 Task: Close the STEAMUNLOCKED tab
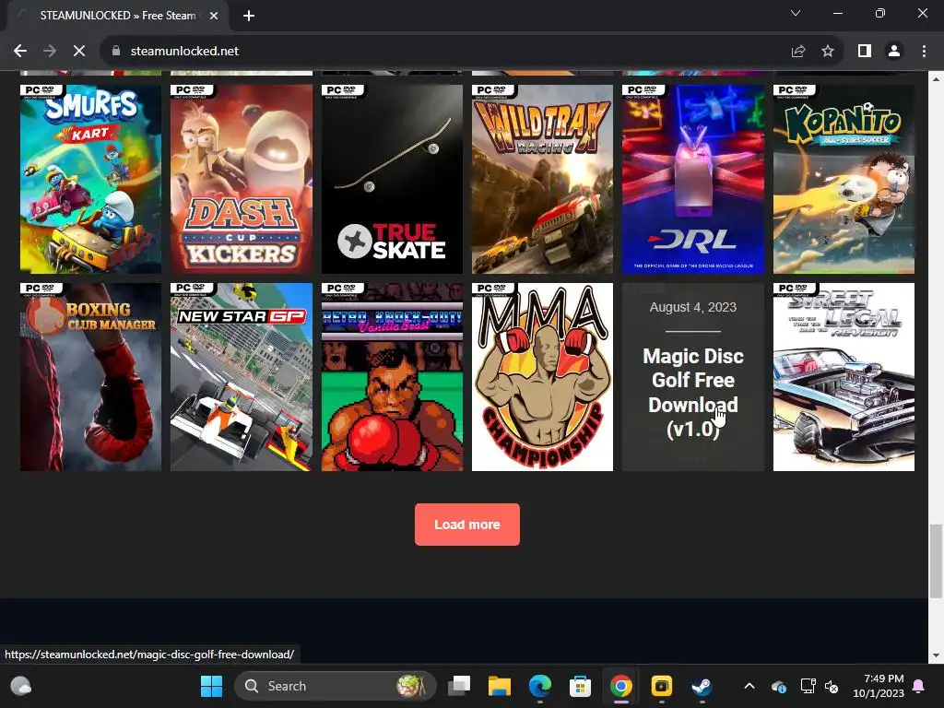click(x=214, y=16)
